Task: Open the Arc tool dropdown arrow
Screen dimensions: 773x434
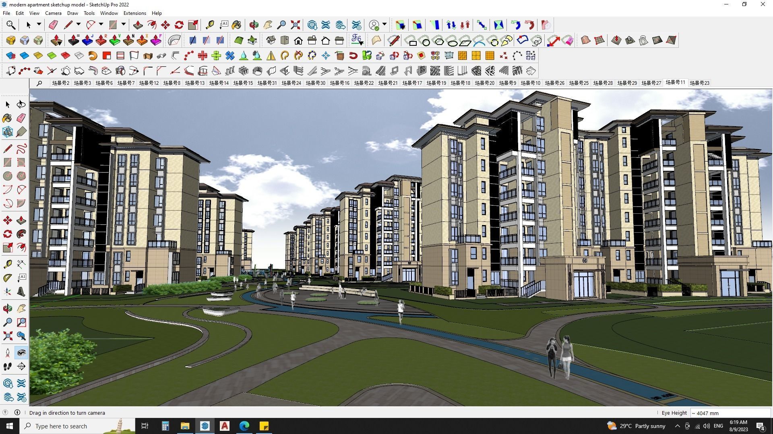Action: pyautogui.click(x=101, y=25)
